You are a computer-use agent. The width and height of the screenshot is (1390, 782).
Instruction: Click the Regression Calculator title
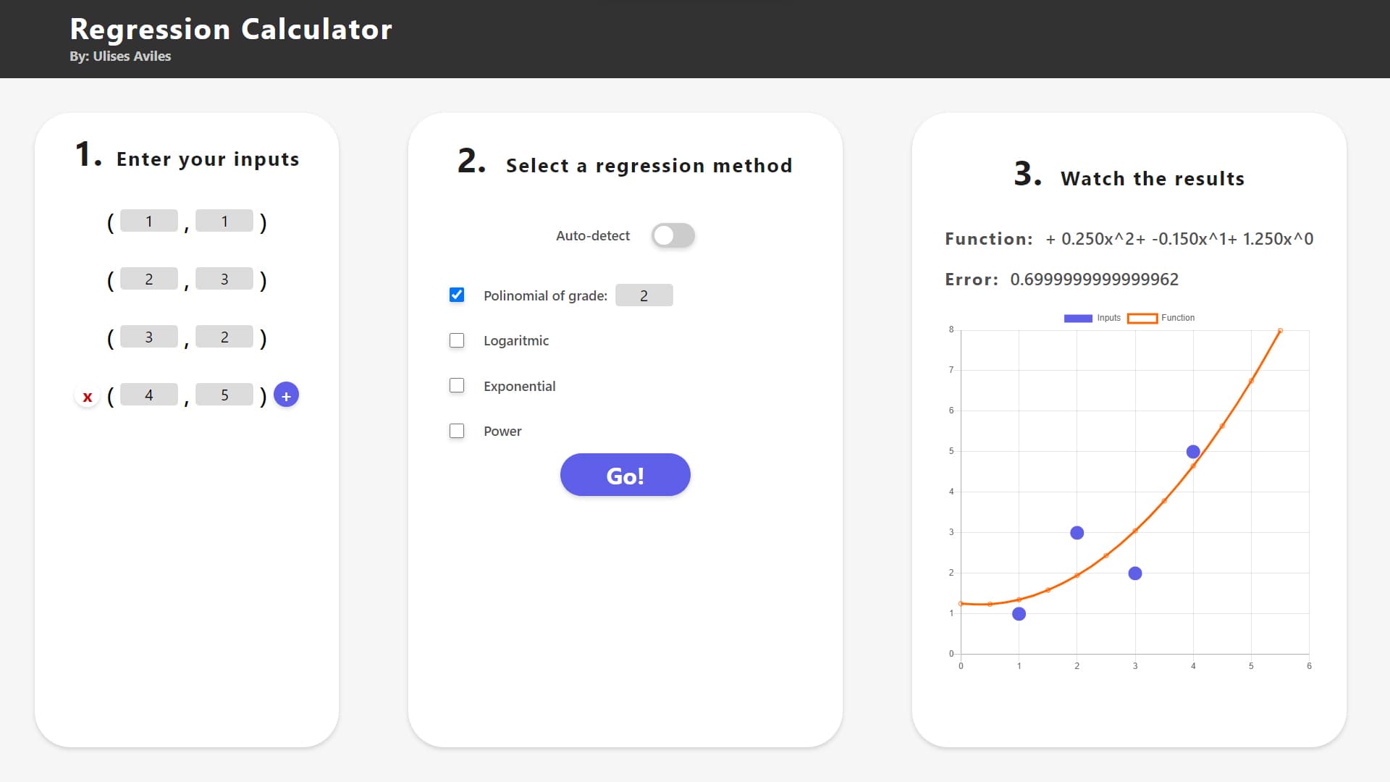[231, 29]
